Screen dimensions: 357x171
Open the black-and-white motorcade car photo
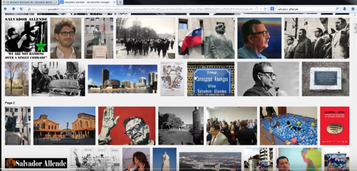point(58,79)
